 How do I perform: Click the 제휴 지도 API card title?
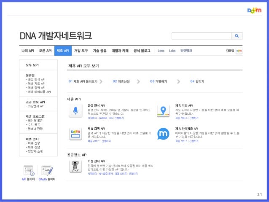click(x=184, y=105)
